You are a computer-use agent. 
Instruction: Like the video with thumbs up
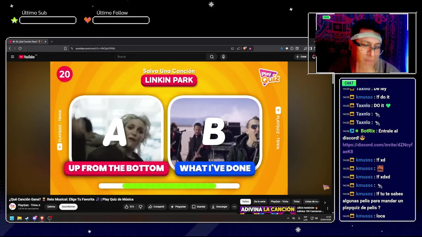(x=129, y=207)
